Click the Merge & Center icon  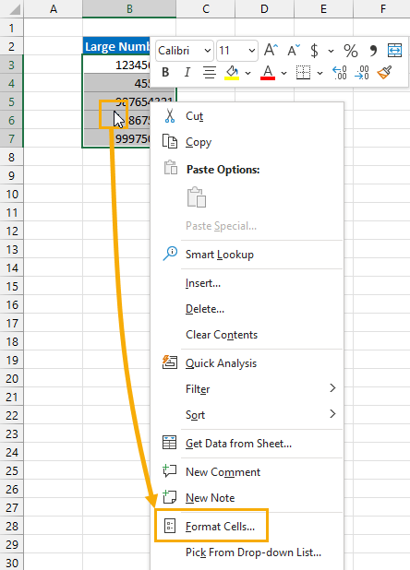coord(394,50)
